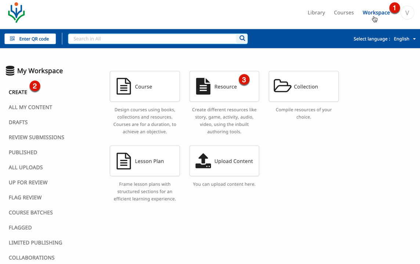Open COURSE BATCHES in sidebar
Screen dimensions: 420x264
31,213
